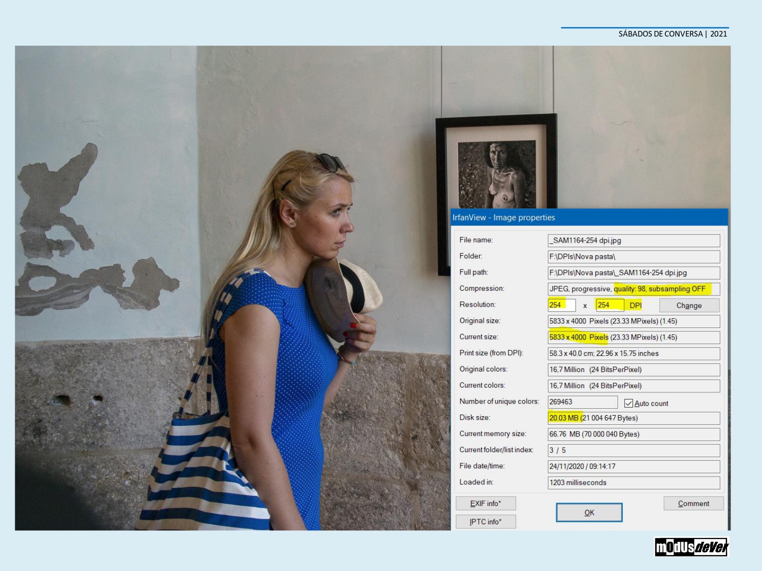The image size is (762, 571).
Task: Edit the horizontal DPI resolution field
Action: (x=561, y=305)
